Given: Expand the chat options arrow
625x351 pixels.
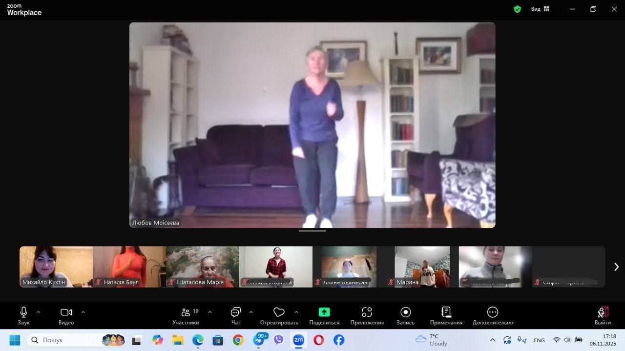Looking at the screenshot, I should click(251, 312).
